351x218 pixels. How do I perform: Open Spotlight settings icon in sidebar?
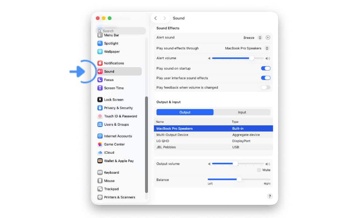coord(100,43)
